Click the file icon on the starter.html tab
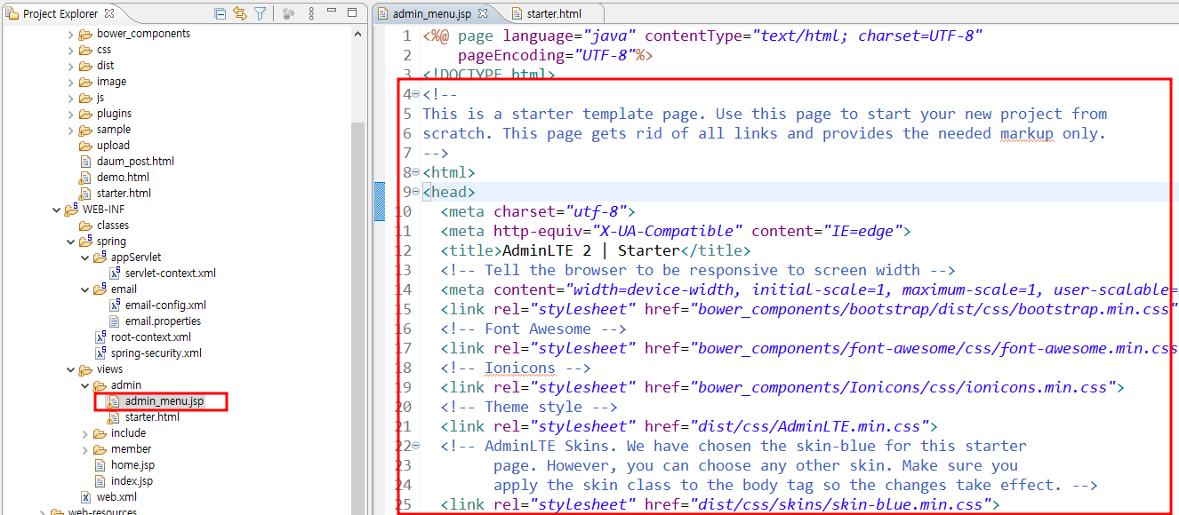Screen dimensions: 1179x515 pos(517,13)
